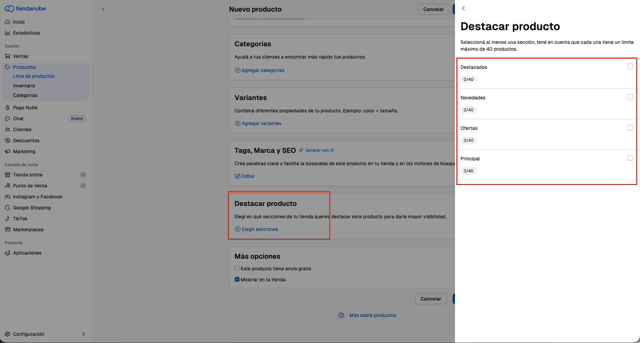Expand Configuración with the chevron arrow
This screenshot has height=343, width=640.
[x=84, y=334]
